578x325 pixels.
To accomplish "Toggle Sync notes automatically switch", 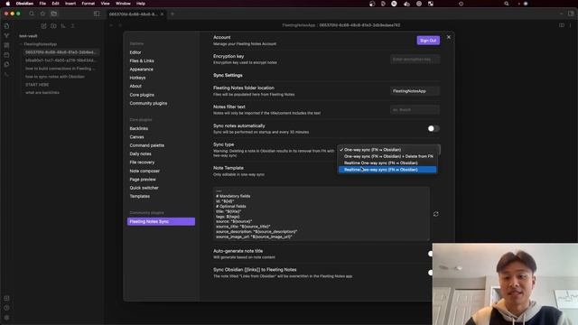I will coord(433,128).
